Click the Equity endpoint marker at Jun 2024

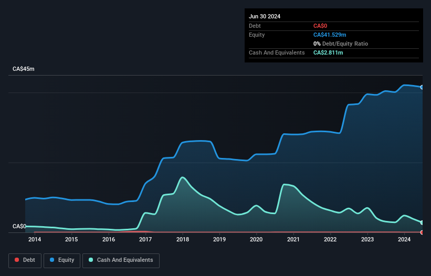point(422,87)
